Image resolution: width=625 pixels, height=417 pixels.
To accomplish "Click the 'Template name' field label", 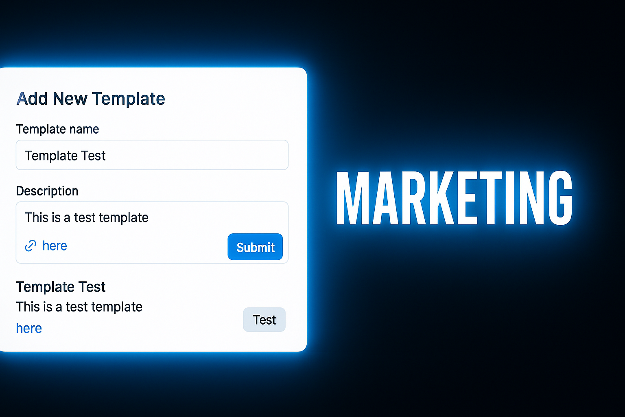I will (57, 129).
